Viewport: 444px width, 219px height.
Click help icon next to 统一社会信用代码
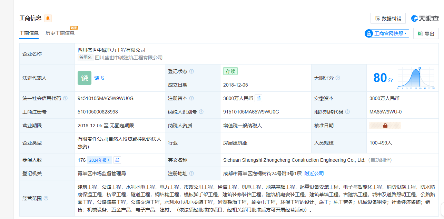[65, 98]
